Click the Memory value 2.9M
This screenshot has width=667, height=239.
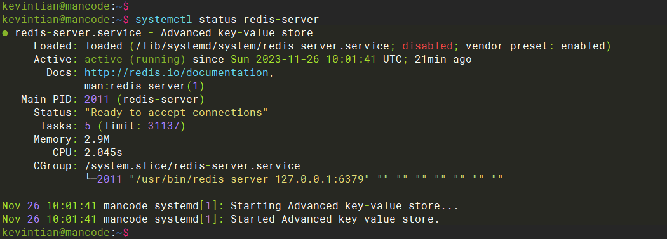point(97,139)
